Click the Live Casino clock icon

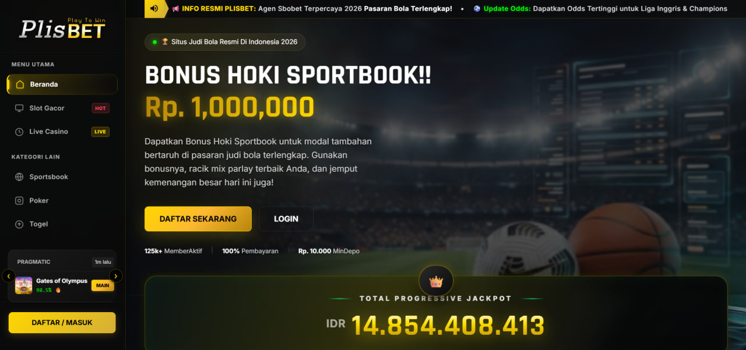19,132
